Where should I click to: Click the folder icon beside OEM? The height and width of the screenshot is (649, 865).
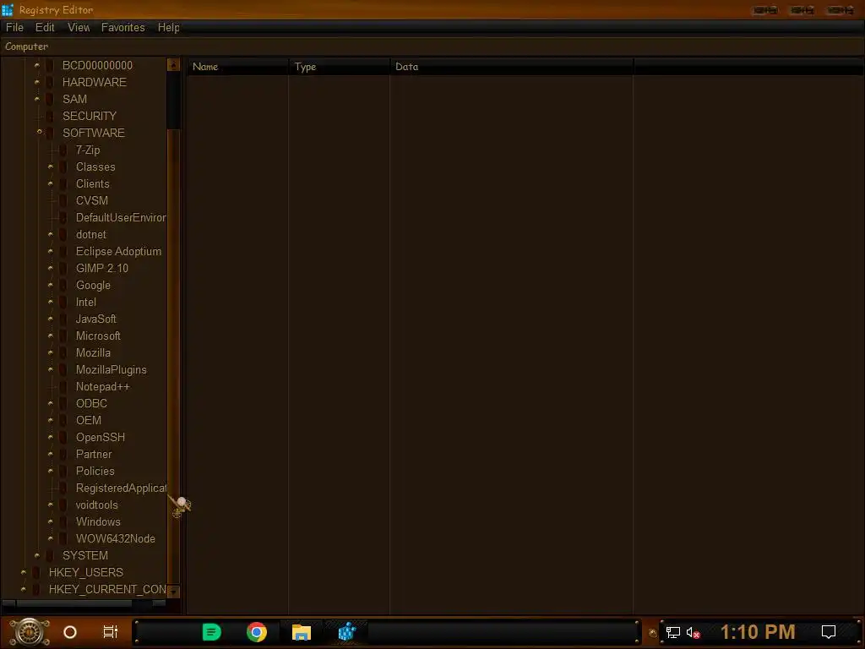click(x=63, y=421)
